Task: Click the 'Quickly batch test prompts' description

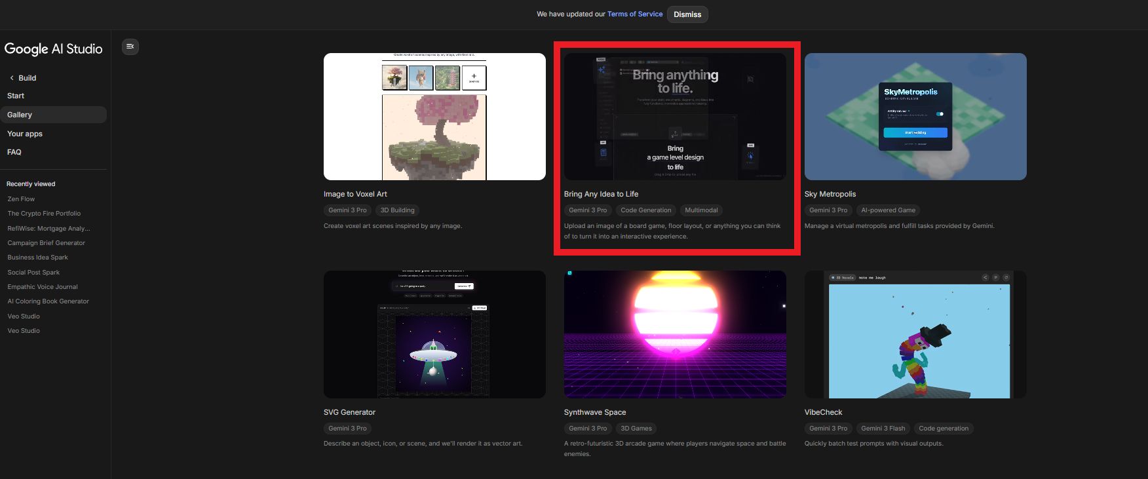Action: click(874, 444)
